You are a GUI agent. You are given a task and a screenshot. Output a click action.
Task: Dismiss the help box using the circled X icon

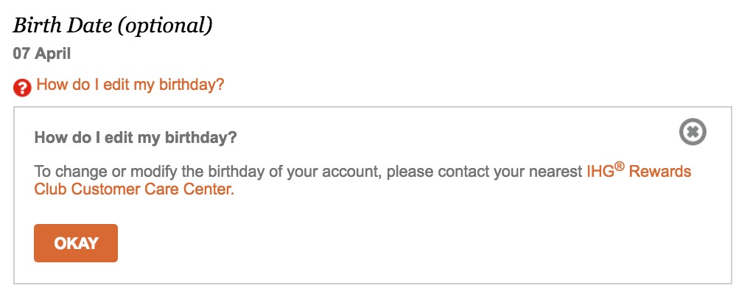(692, 133)
